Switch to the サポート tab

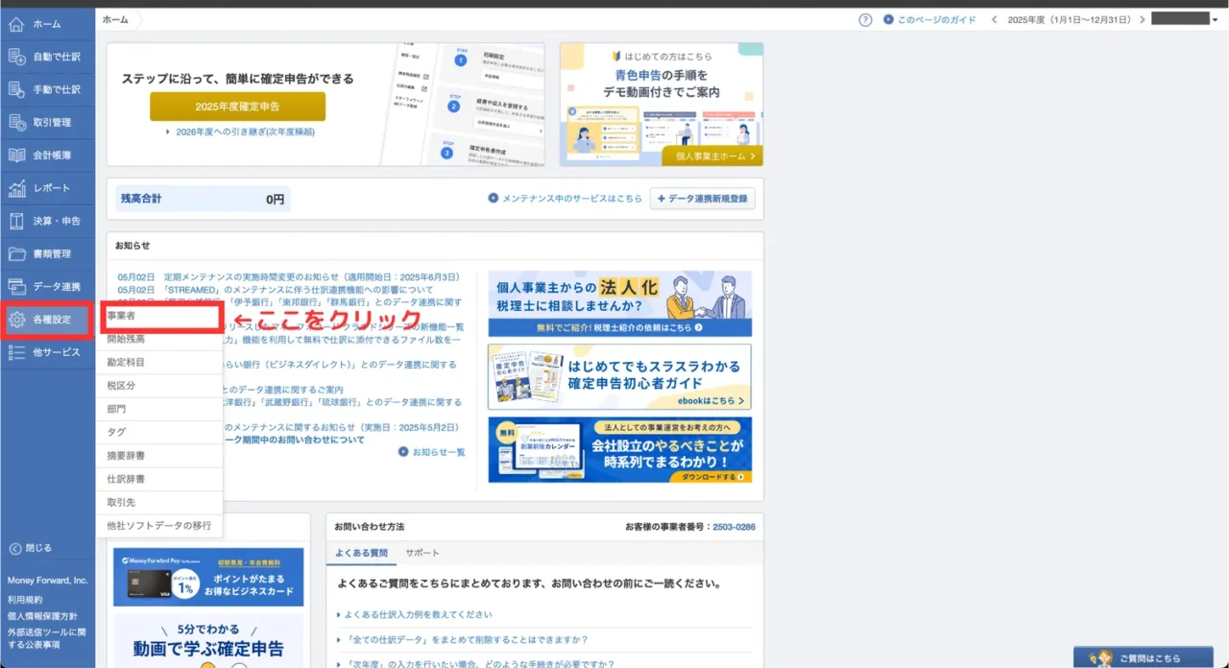422,553
